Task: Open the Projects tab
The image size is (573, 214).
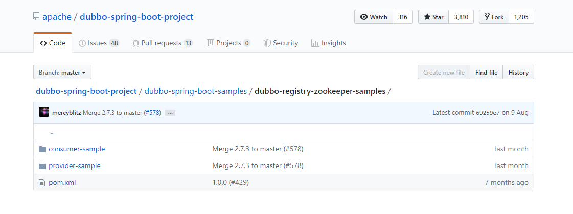Action: tap(228, 43)
